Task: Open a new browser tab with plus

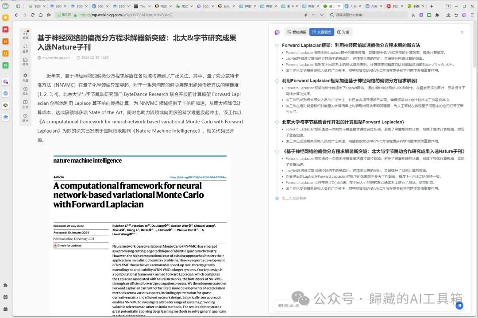Action: (x=432, y=6)
